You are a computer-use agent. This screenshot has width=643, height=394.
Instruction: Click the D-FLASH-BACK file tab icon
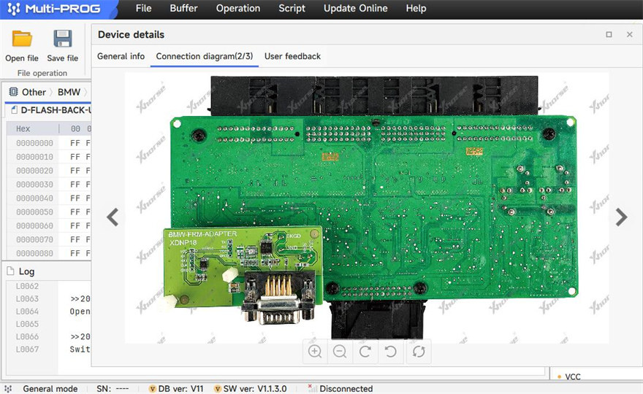pos(15,109)
